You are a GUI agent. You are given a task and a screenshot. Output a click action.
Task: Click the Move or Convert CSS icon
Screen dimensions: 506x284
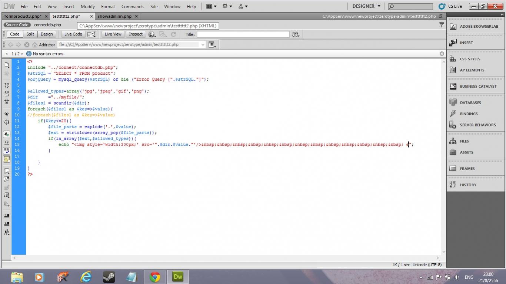tap(7, 204)
